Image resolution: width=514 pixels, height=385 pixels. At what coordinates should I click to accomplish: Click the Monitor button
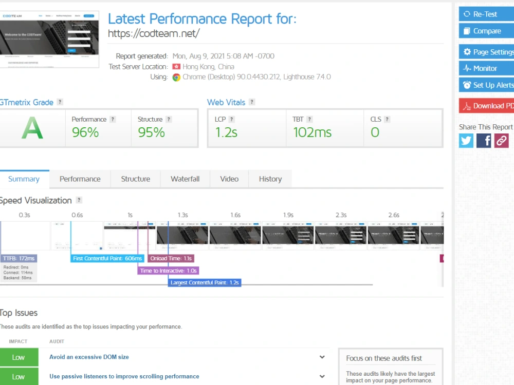486,68
